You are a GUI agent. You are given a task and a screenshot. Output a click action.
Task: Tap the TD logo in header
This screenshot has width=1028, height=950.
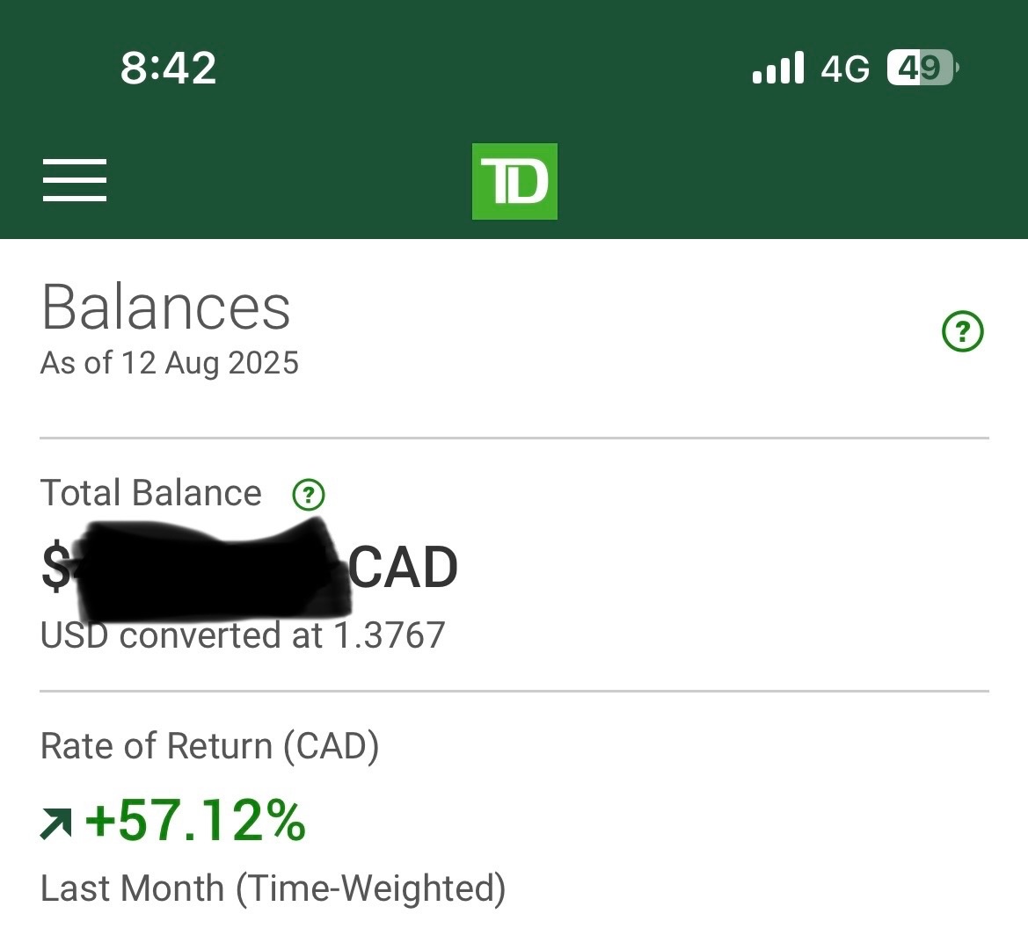click(514, 182)
